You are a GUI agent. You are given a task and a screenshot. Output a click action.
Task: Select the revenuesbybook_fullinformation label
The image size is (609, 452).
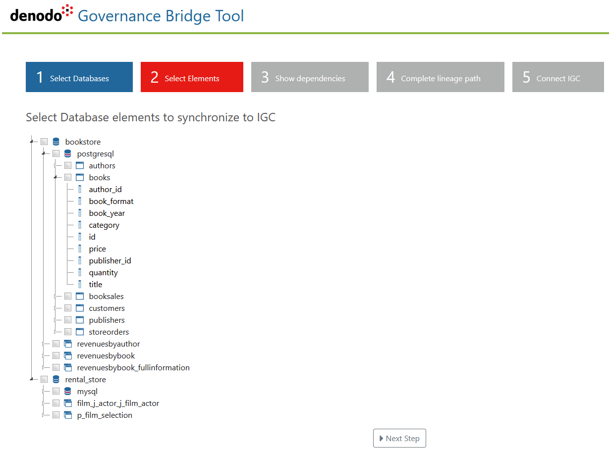click(133, 368)
